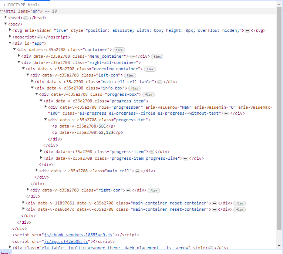Click ellipsis icon inside noscript element
The width and height of the screenshot is (283, 254).
(40, 37)
